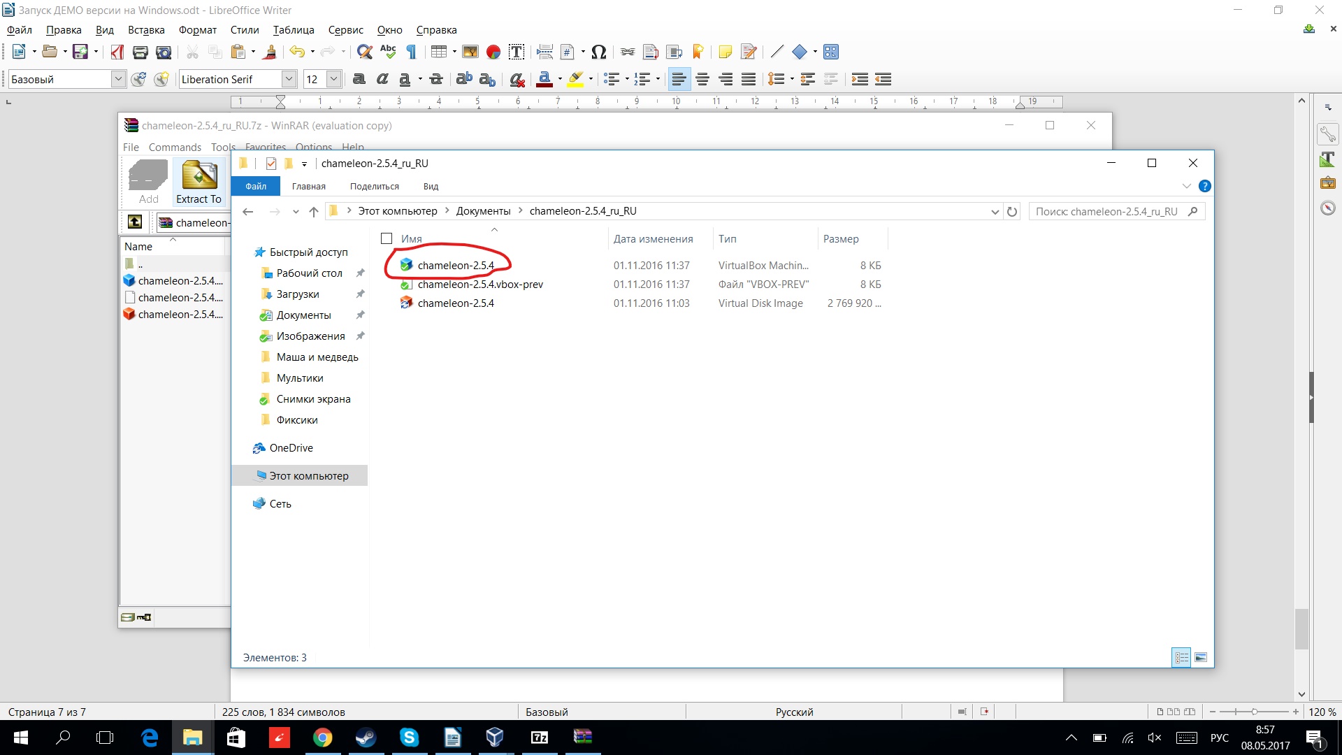Set justified paragraph alignment

click(749, 79)
